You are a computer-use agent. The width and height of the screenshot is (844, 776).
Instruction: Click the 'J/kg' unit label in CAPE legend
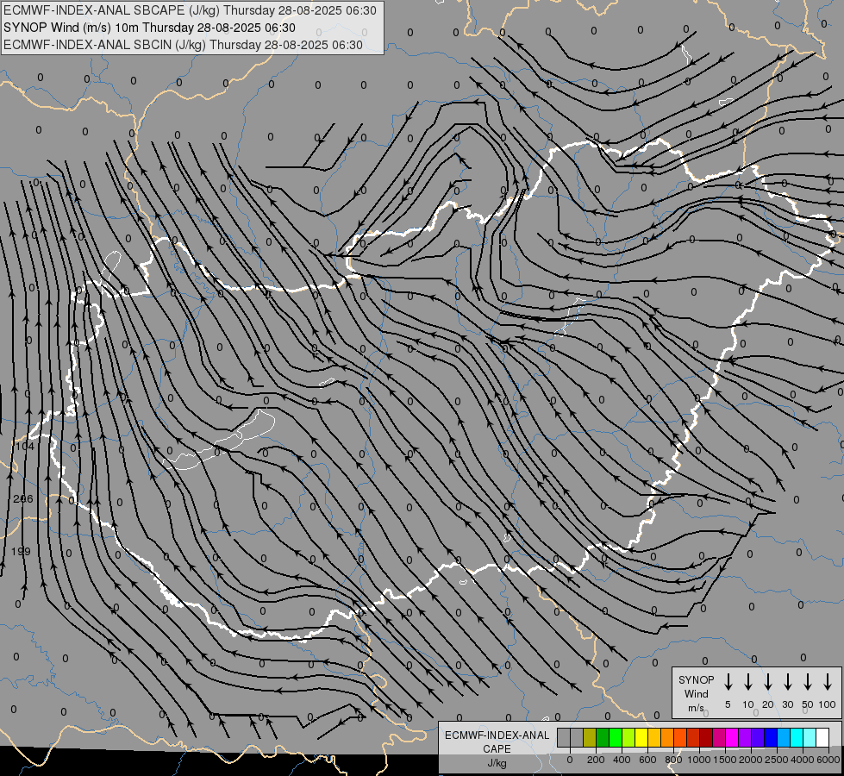[497, 763]
